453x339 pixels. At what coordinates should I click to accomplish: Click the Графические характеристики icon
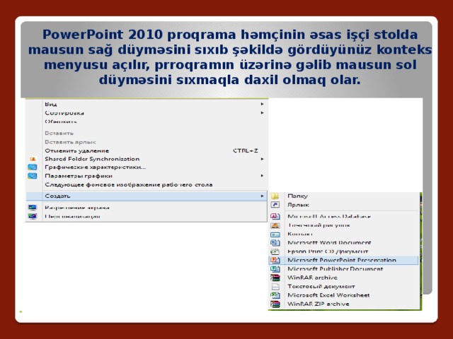coord(33,167)
